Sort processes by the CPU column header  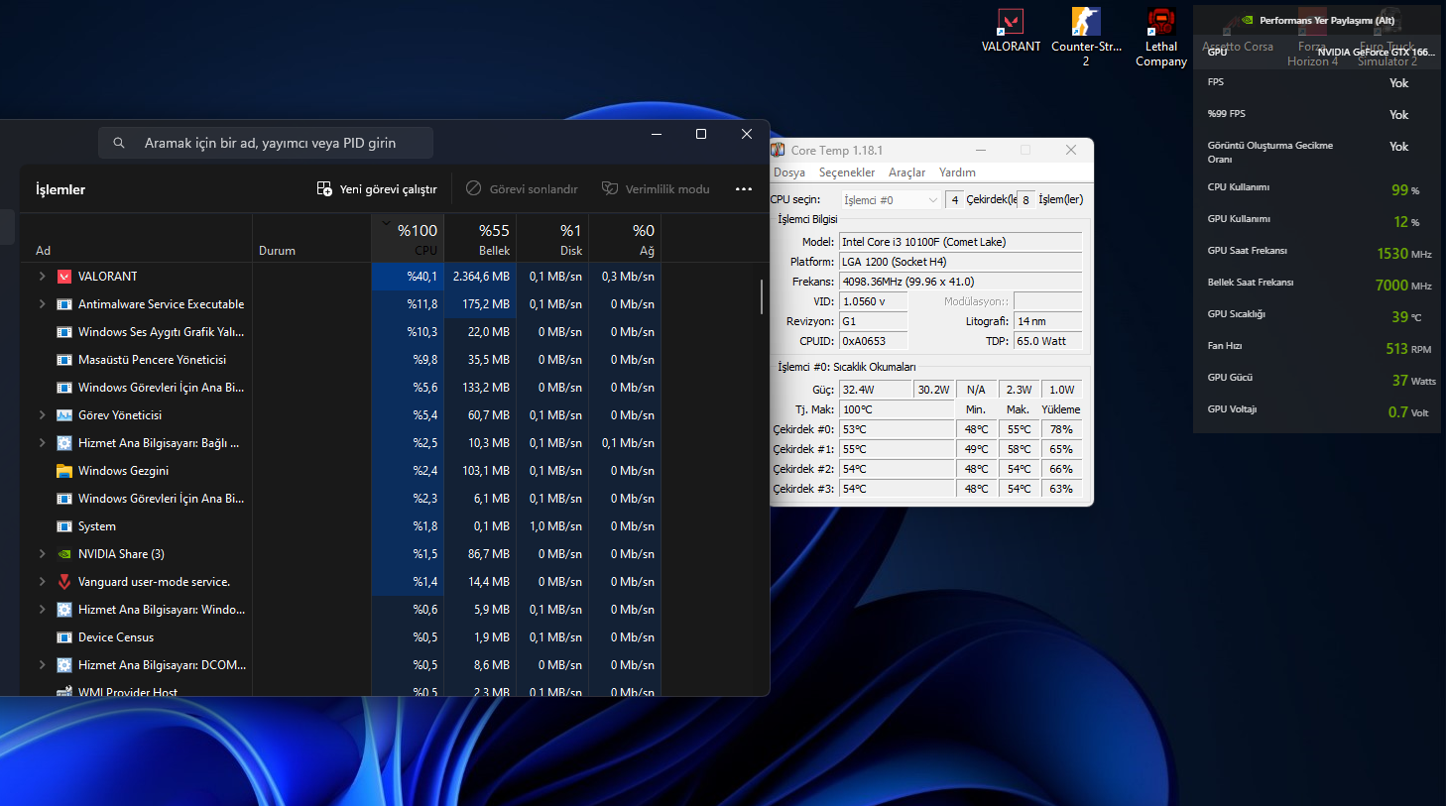point(408,238)
